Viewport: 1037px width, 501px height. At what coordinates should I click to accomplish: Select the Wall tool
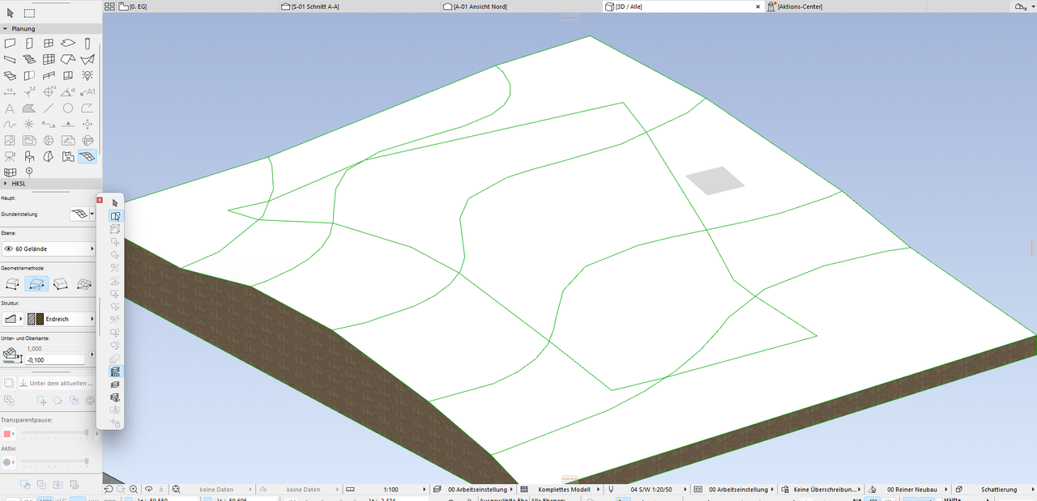pyautogui.click(x=10, y=44)
